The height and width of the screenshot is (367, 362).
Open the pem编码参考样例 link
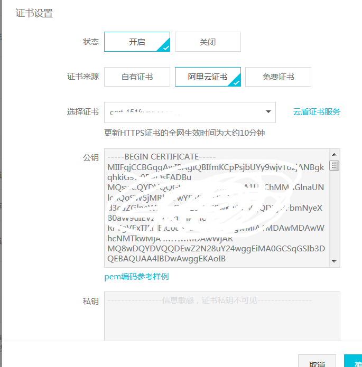[x=136, y=277]
